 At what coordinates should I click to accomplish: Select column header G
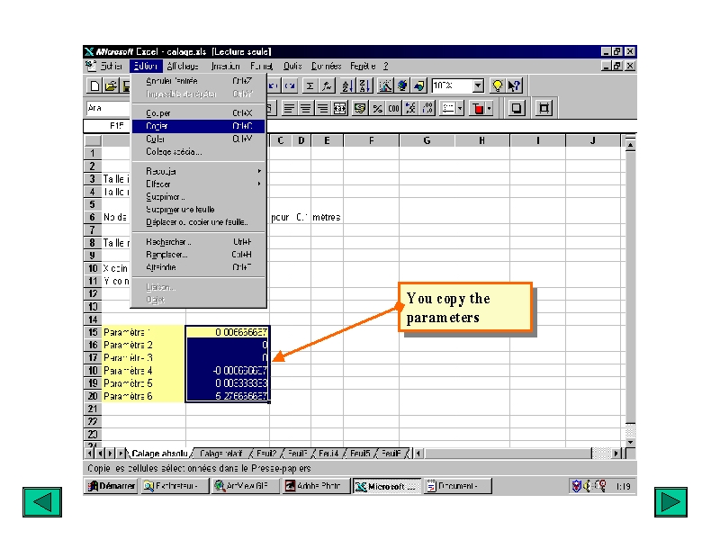[x=427, y=140]
